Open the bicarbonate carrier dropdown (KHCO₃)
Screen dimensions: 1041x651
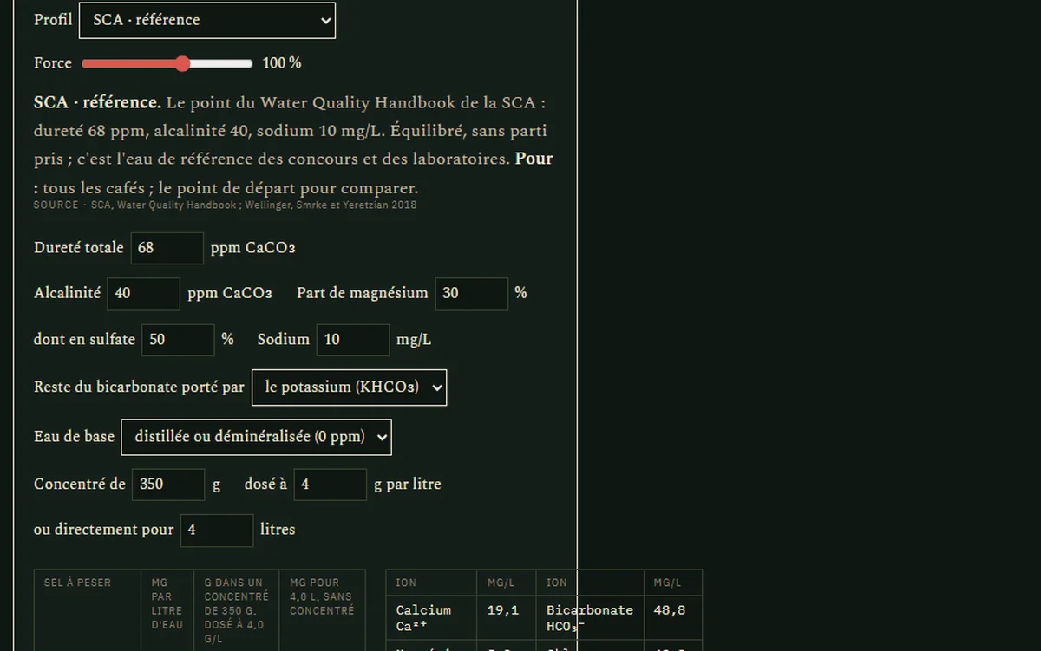coord(350,387)
